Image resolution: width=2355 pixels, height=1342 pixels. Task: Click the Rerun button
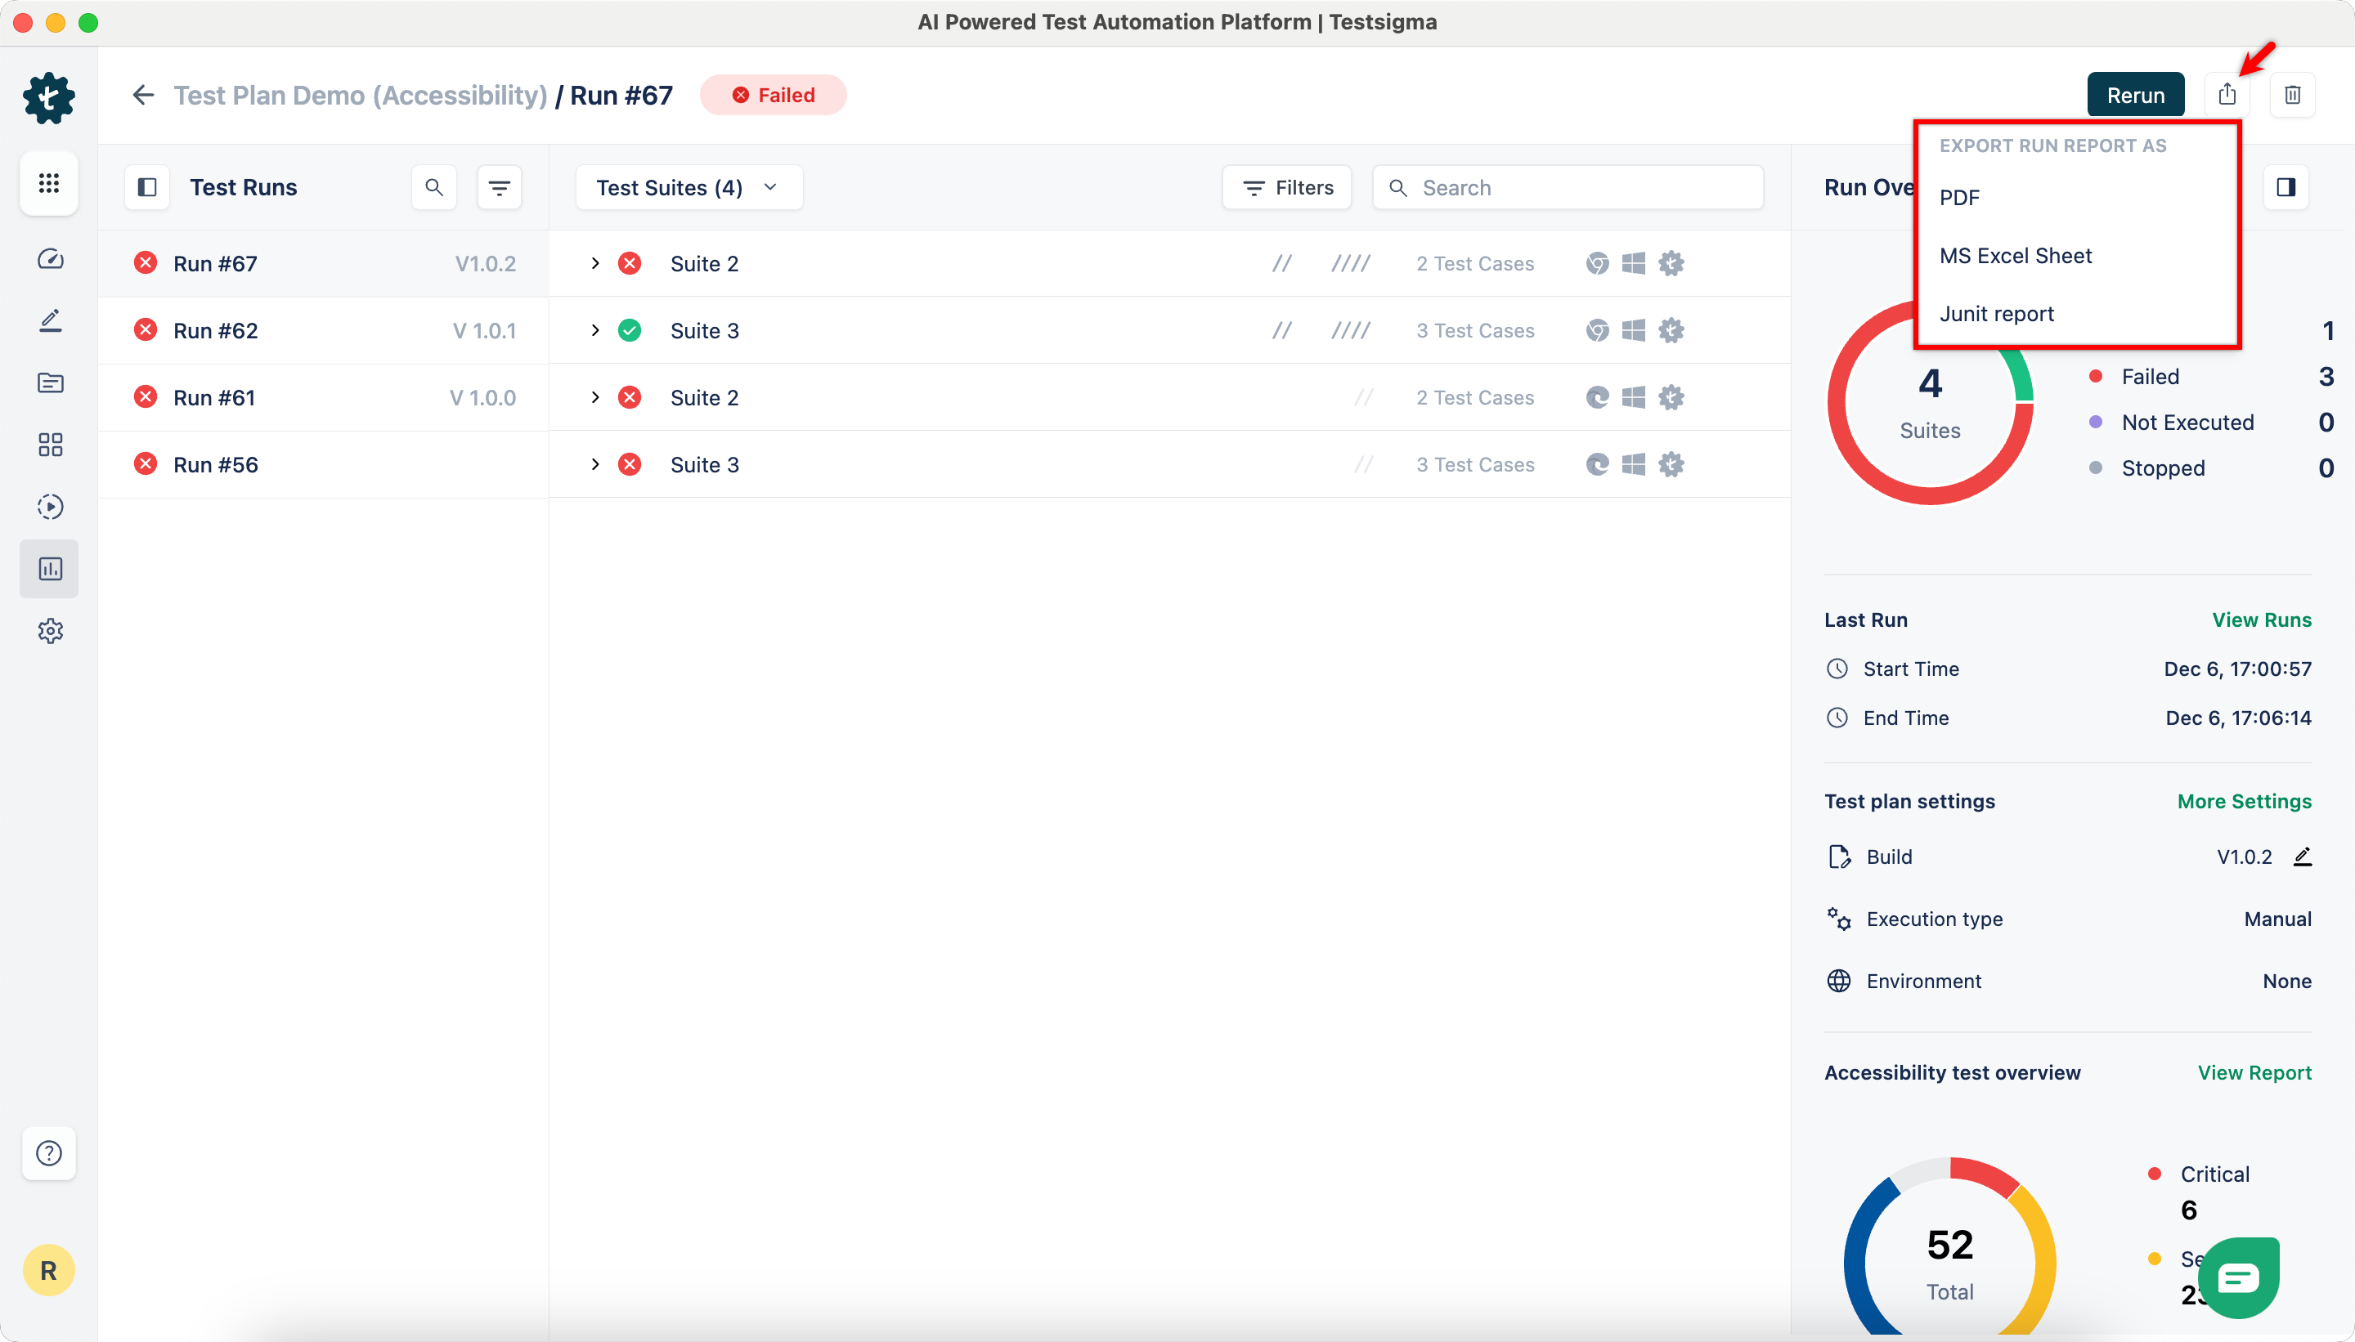2134,95
